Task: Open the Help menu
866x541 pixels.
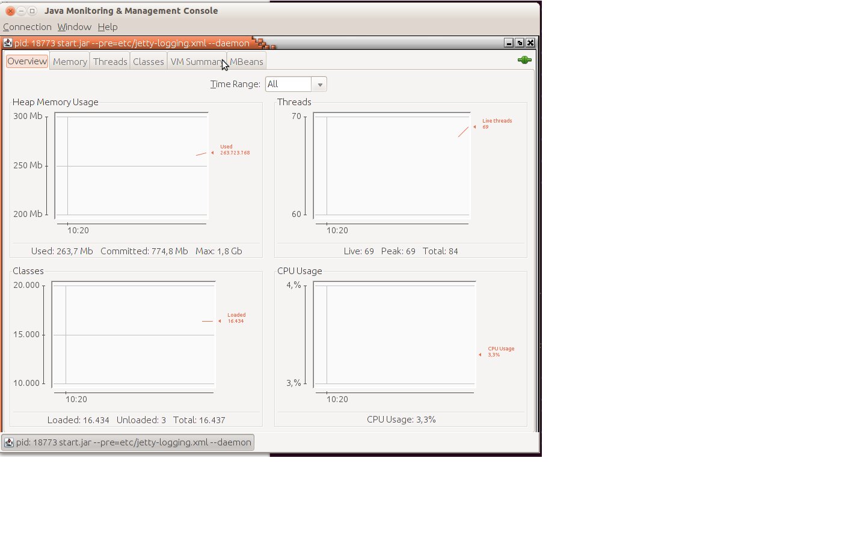Action: click(x=108, y=27)
